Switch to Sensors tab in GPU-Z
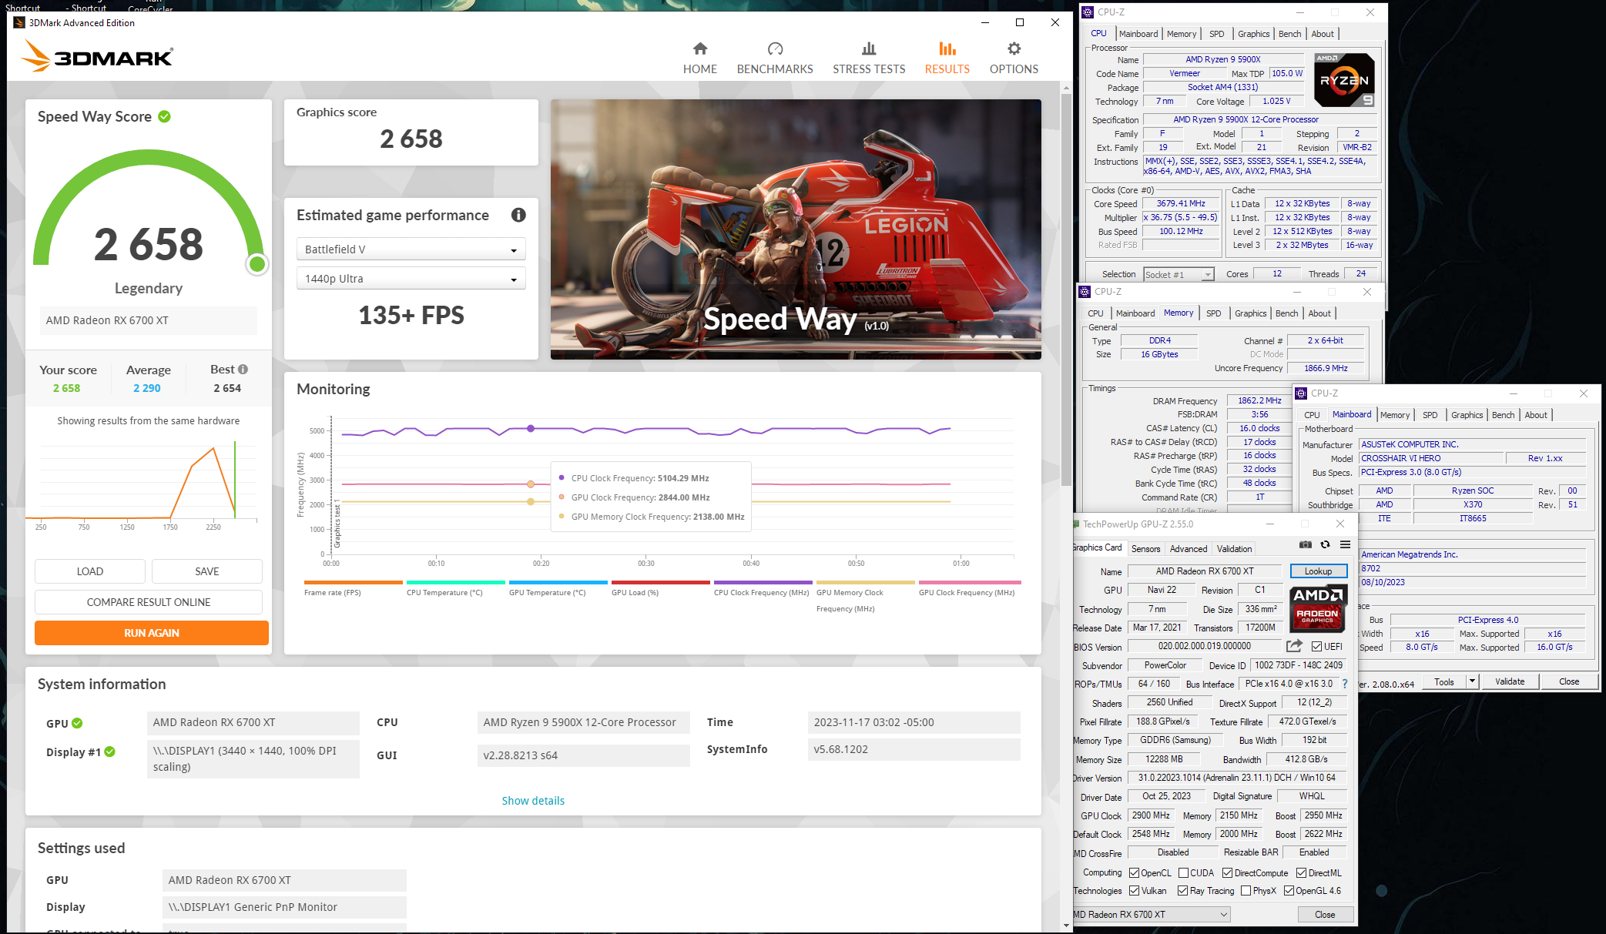The image size is (1606, 934). coord(1145,548)
